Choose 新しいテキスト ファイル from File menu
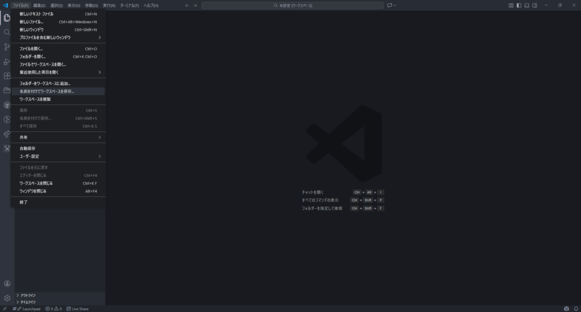Screen dimensions: 581x312 click(36, 14)
